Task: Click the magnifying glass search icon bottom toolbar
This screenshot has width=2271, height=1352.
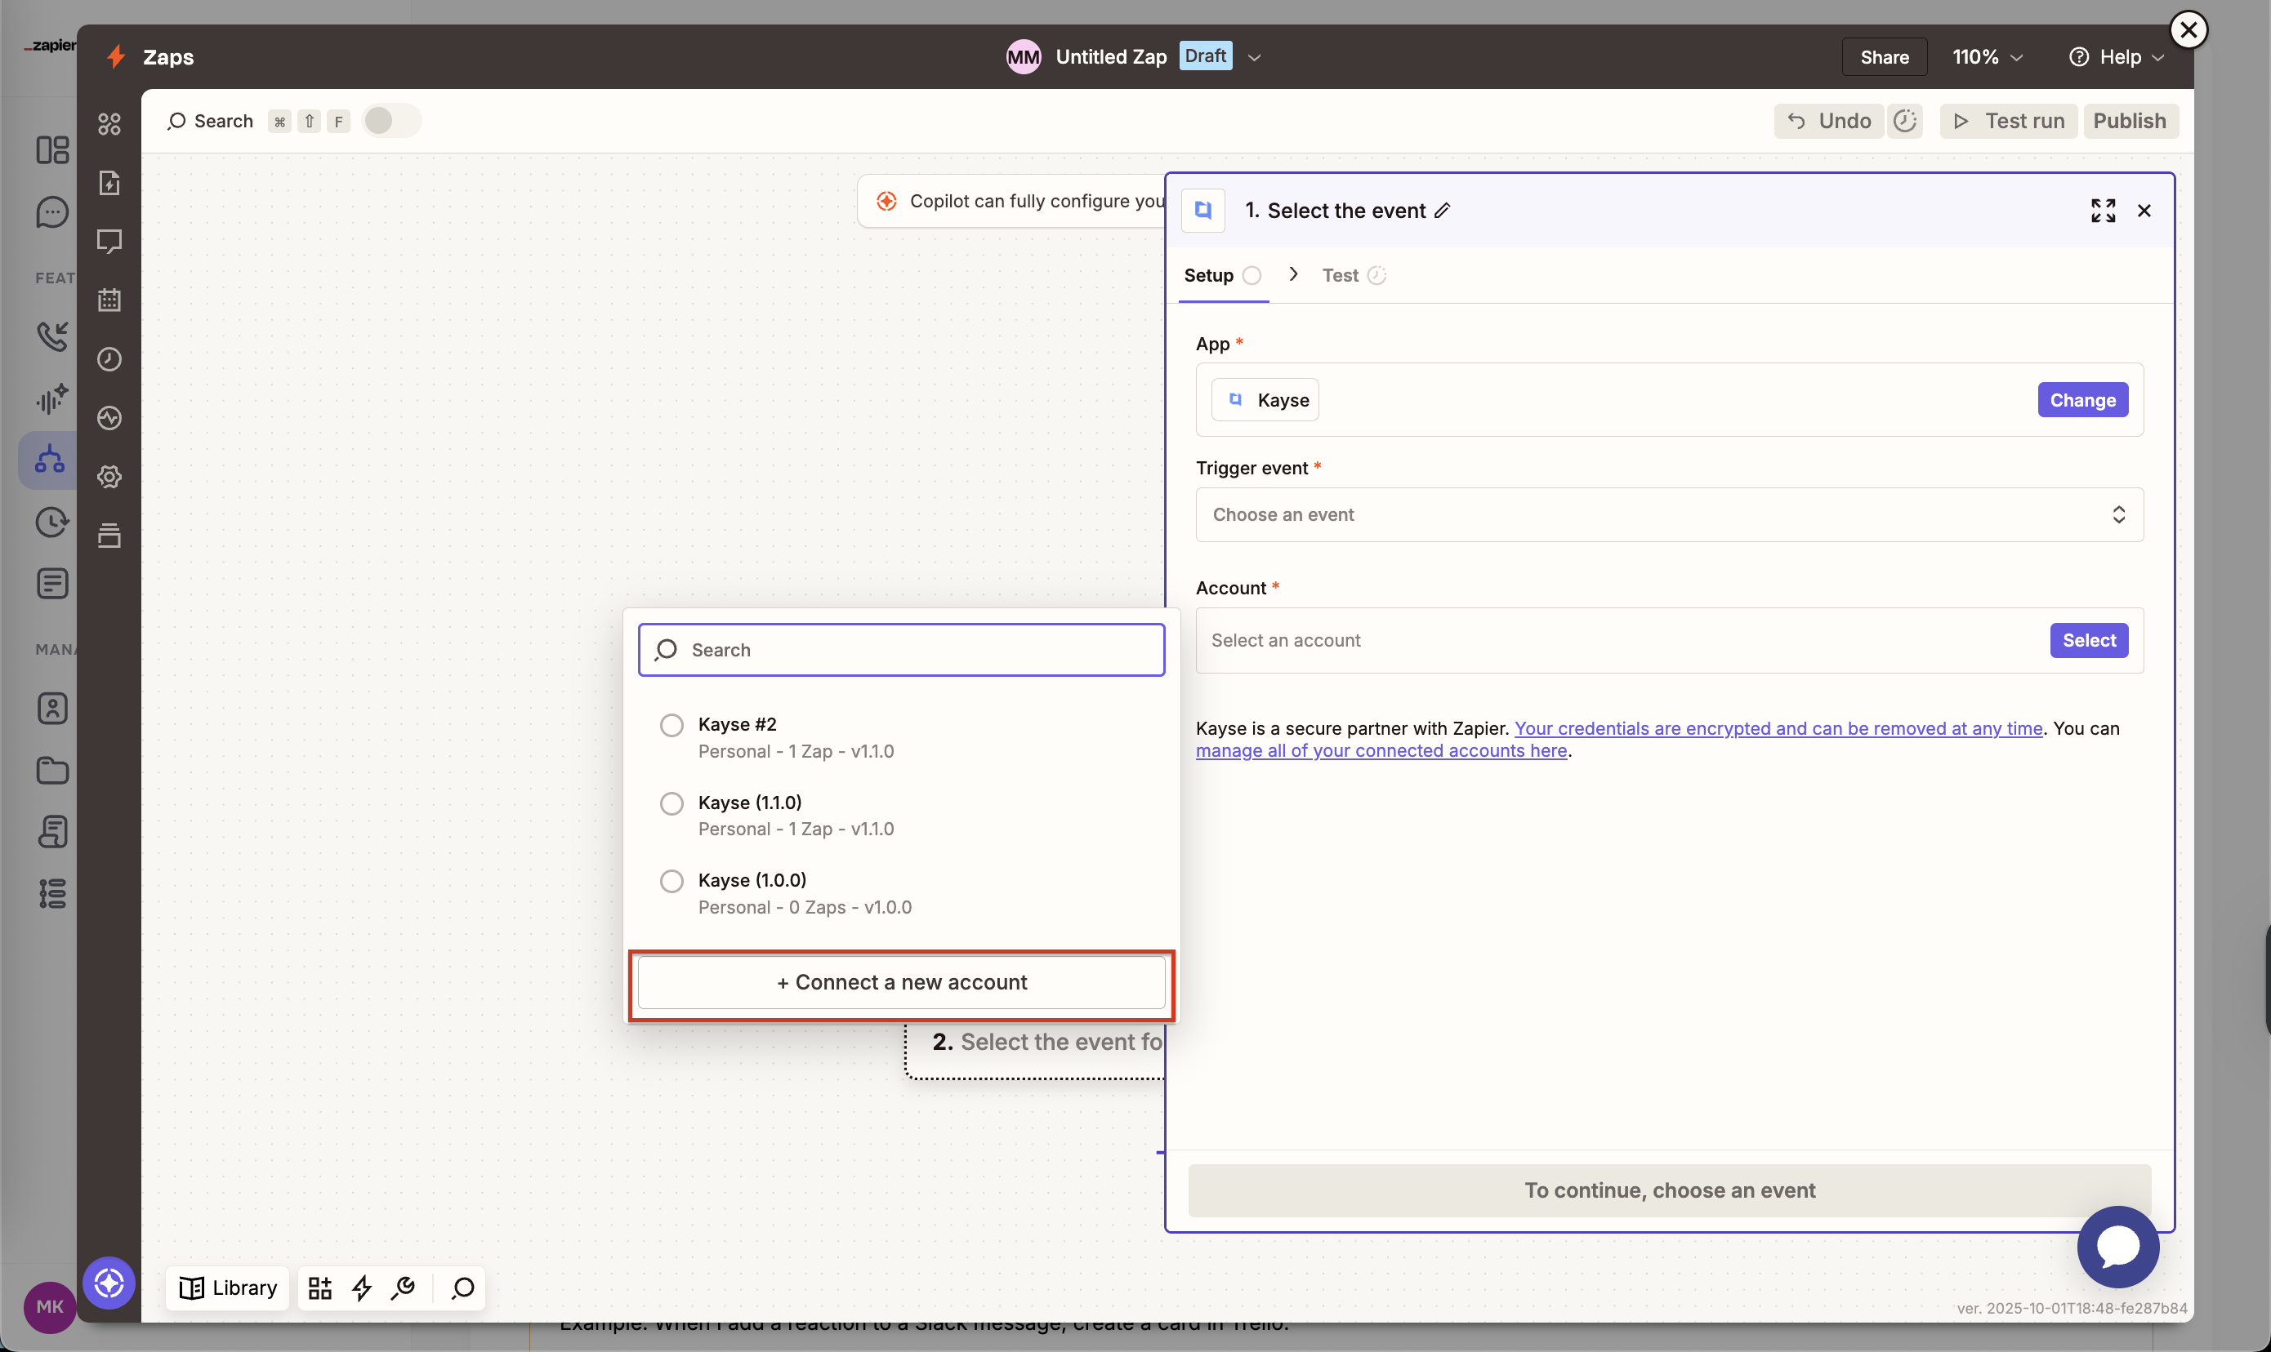Action: [461, 1288]
